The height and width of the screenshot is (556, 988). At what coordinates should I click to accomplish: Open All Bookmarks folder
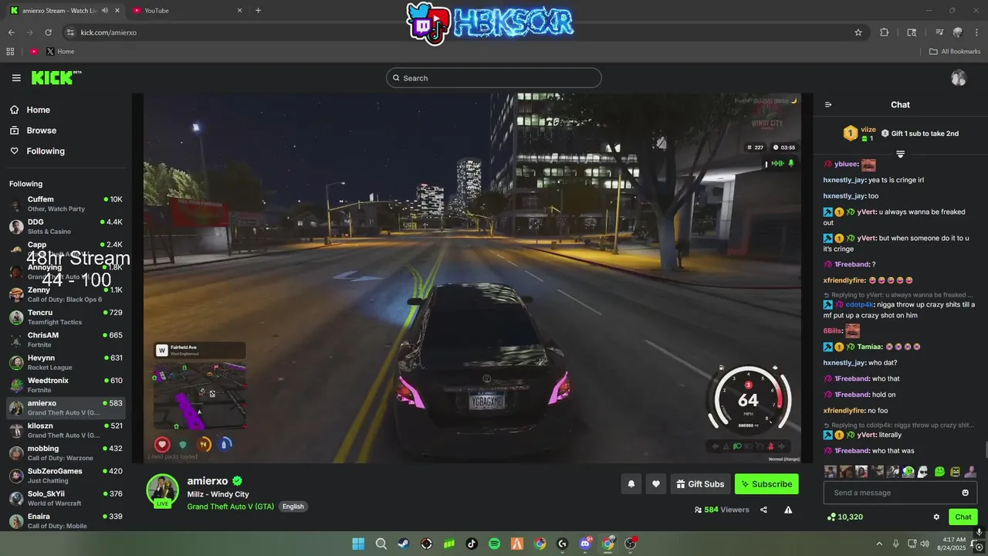955,52
